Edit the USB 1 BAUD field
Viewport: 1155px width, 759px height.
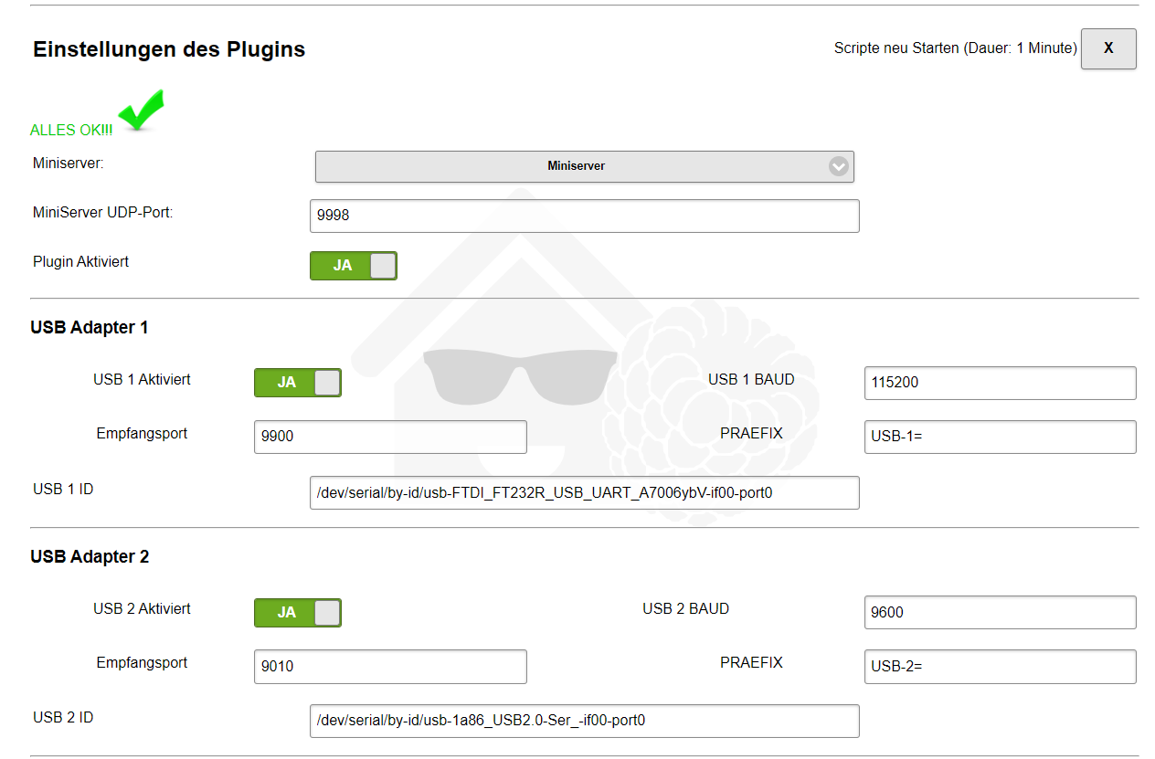click(1000, 384)
